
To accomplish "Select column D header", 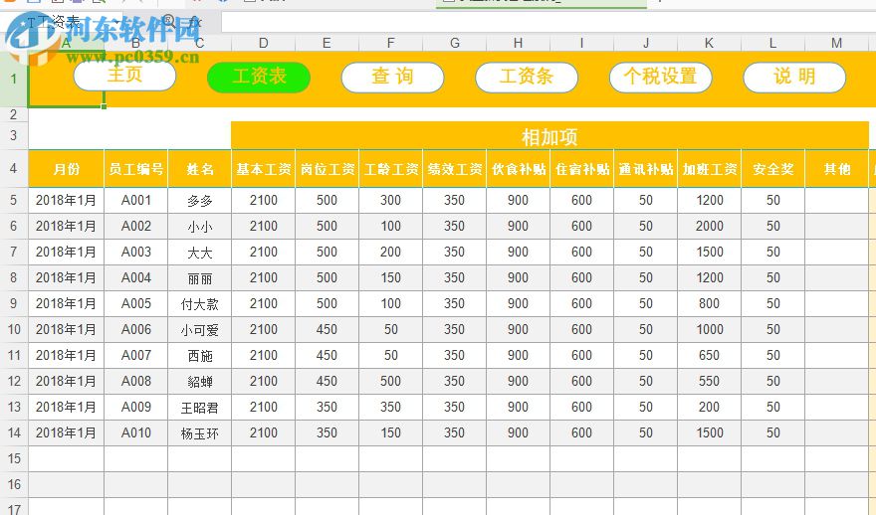I will (263, 44).
